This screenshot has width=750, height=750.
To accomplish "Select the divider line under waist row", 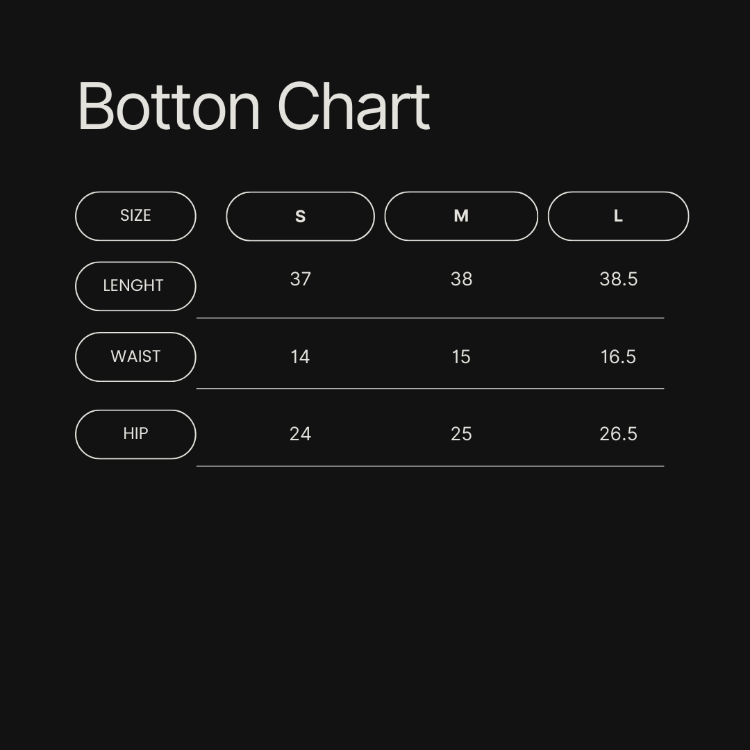I will (430, 389).
